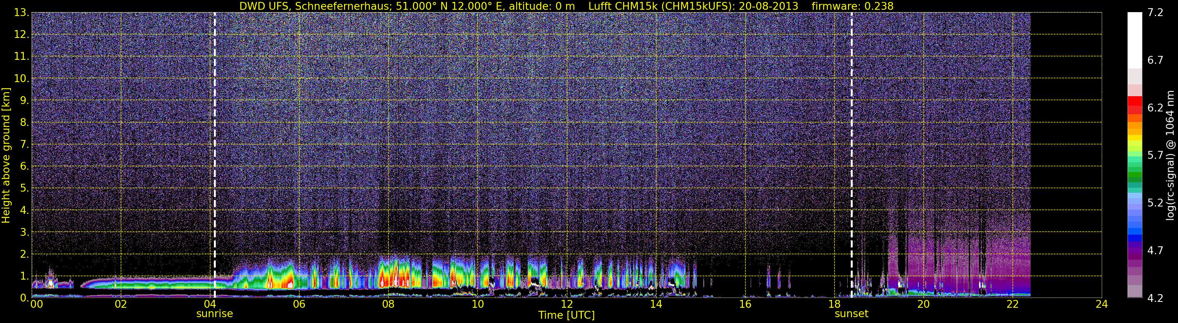
Task: Click the colorbar value '7.2'
Action: click(x=1155, y=13)
